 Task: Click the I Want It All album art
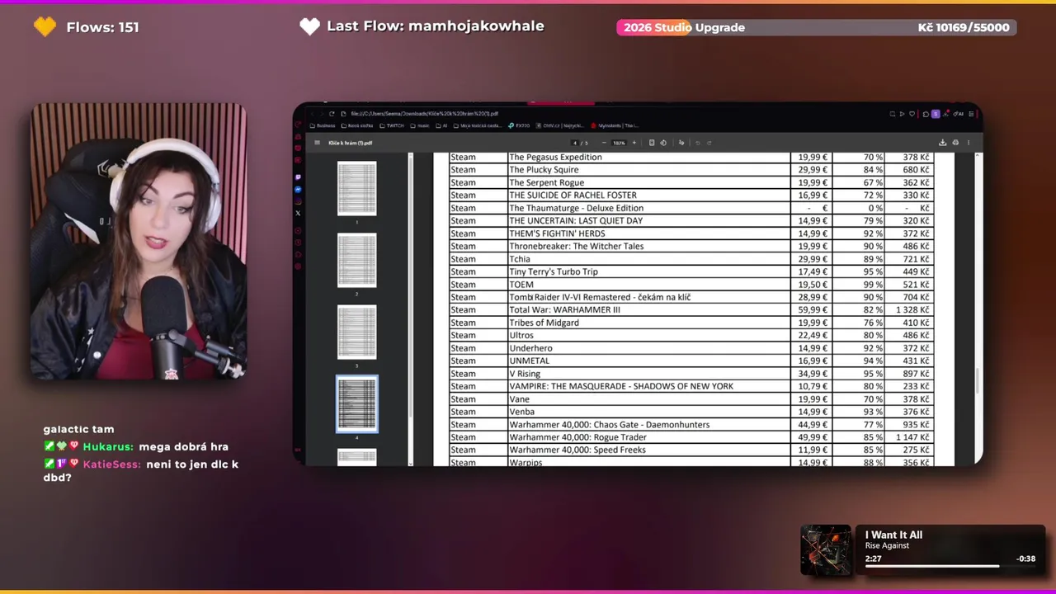(x=826, y=550)
